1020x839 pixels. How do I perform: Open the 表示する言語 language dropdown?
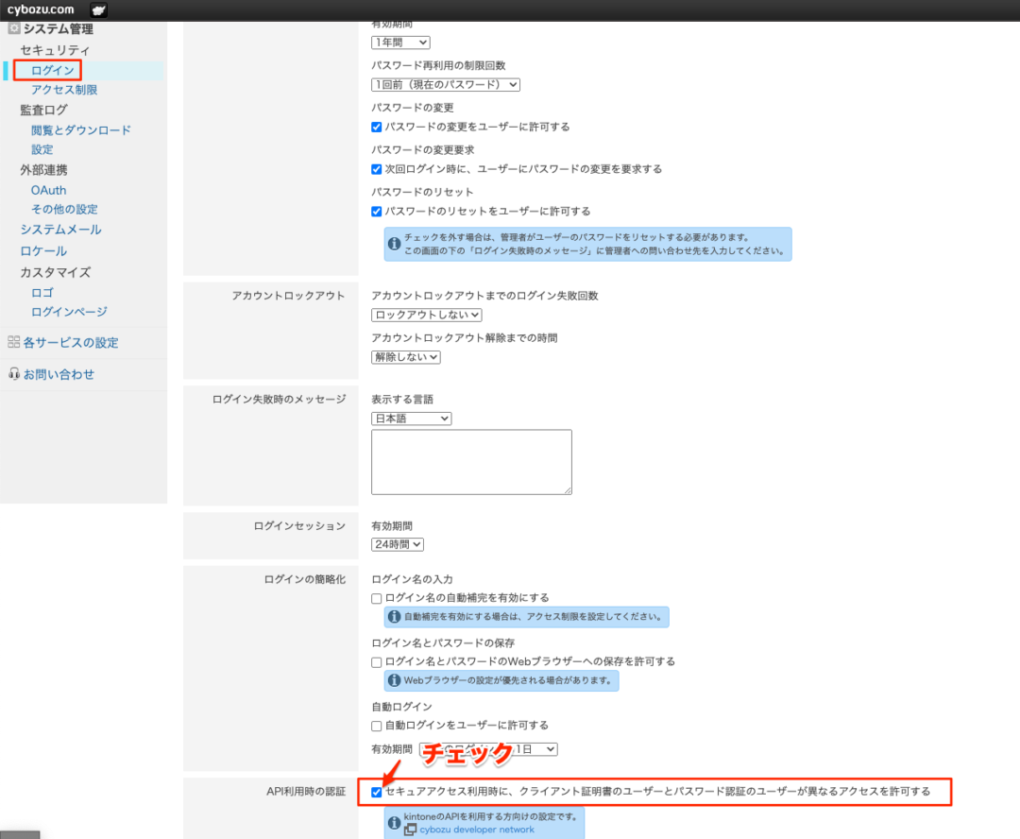[x=411, y=418]
